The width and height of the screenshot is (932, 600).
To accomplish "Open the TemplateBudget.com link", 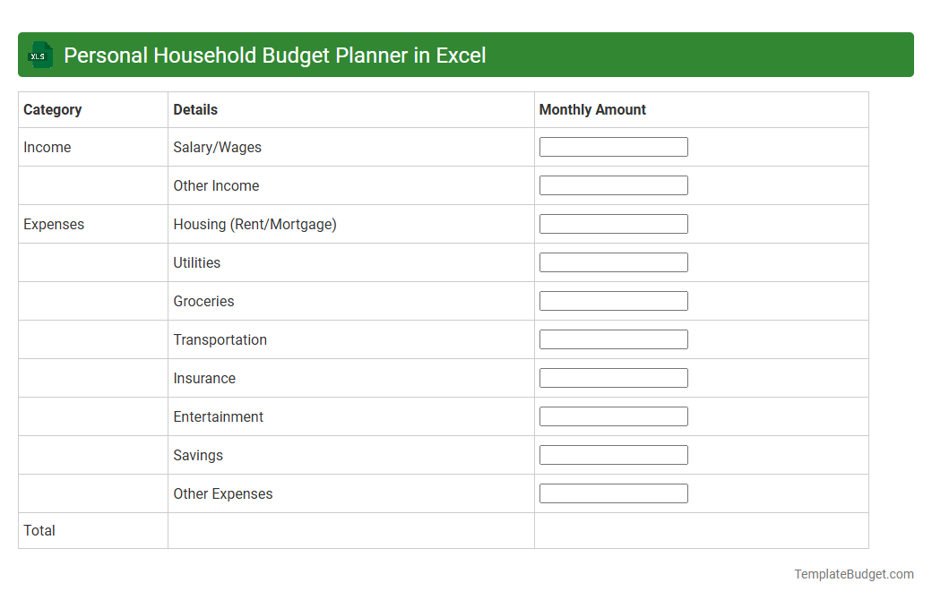I will [853, 573].
